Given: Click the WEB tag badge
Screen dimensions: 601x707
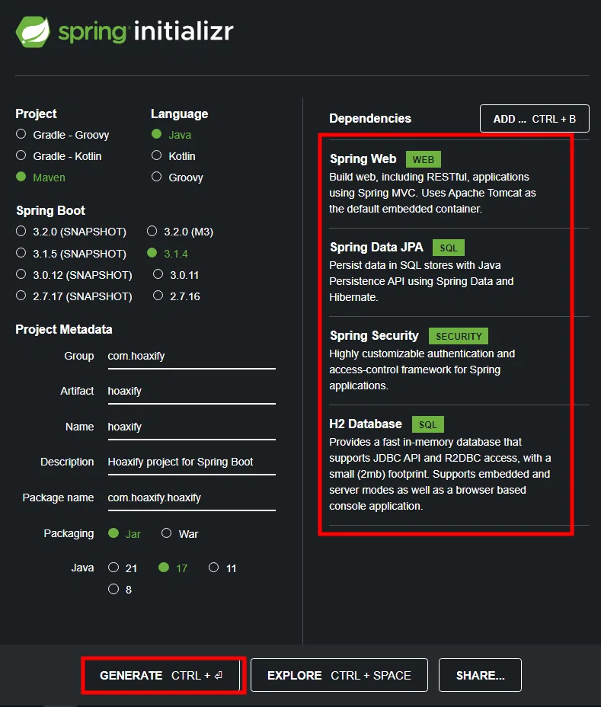Looking at the screenshot, I should (x=424, y=159).
